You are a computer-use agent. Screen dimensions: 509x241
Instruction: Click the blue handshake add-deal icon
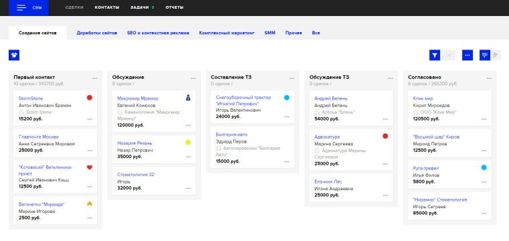[14, 55]
